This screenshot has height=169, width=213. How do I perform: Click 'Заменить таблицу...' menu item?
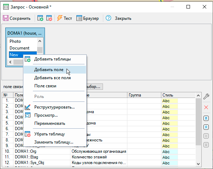(x=53, y=142)
